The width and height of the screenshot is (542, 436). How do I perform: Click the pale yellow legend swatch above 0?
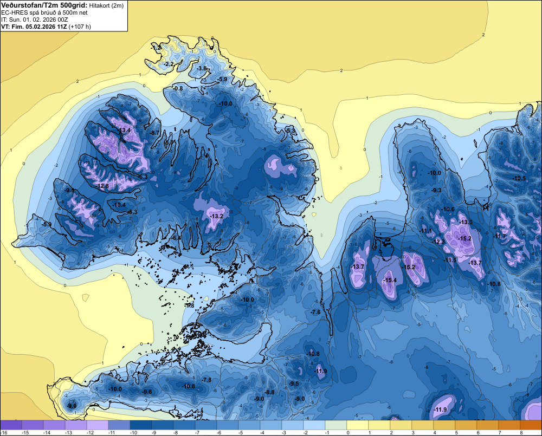[x=357, y=425]
